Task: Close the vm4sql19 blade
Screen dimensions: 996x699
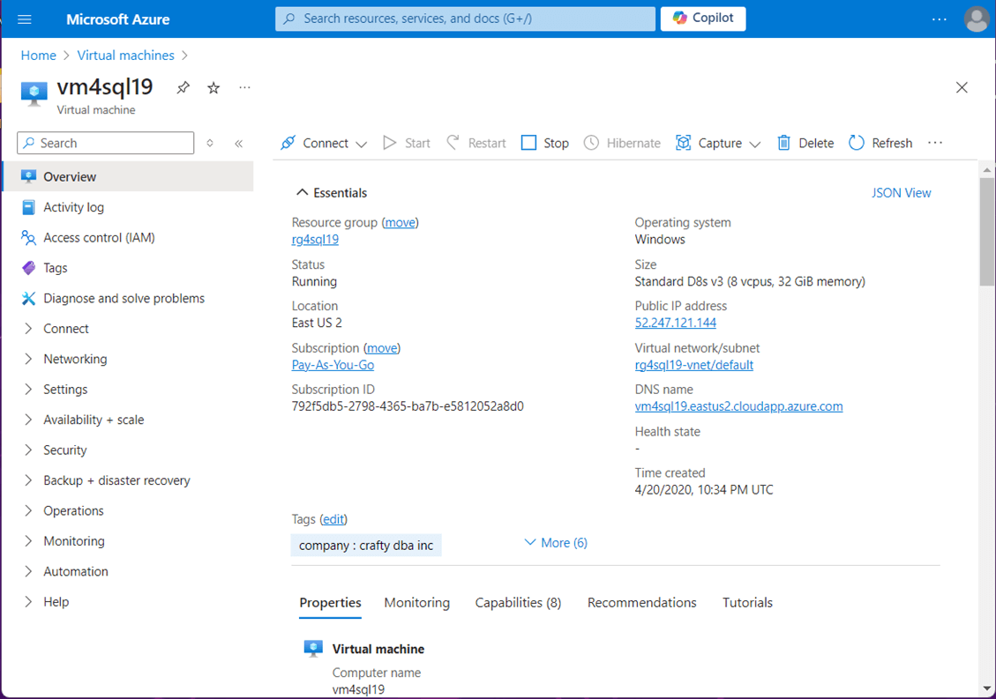Action: point(962,87)
